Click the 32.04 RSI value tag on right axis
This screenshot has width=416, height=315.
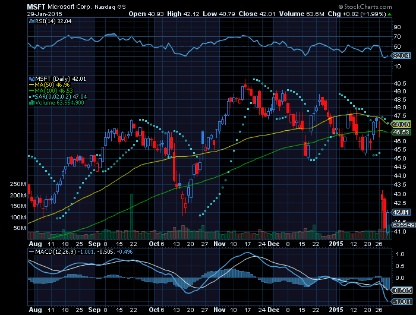point(401,55)
